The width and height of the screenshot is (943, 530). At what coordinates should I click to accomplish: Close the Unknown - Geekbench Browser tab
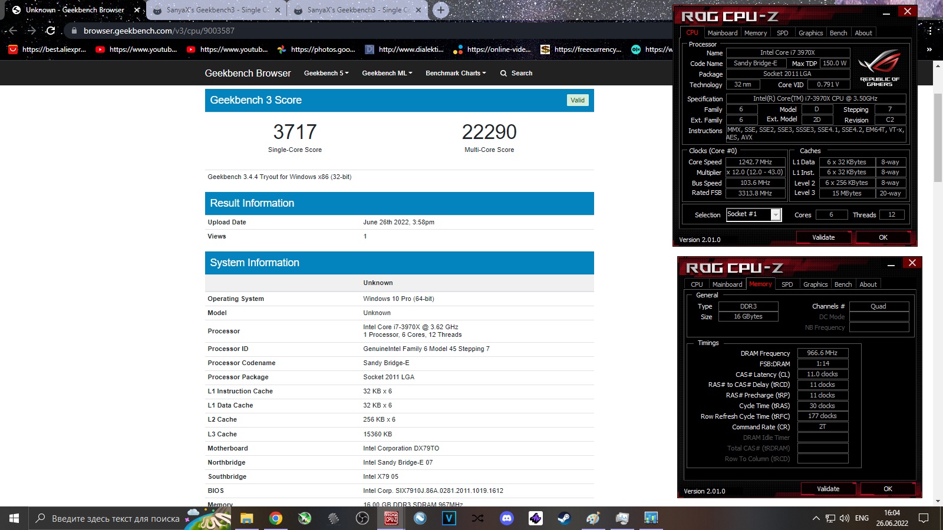[x=137, y=10]
